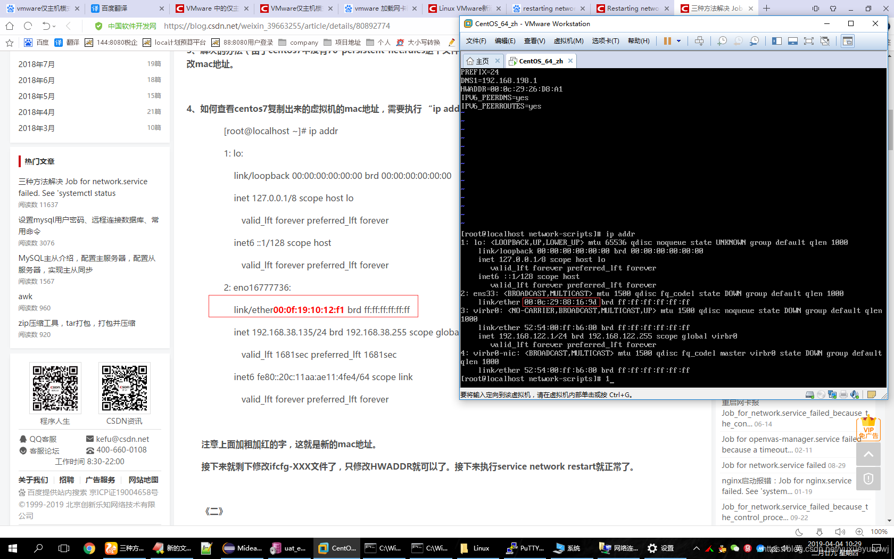Viewport: 894px width, 559px height.
Task: Open the 百度 bookmark
Action: click(37, 43)
